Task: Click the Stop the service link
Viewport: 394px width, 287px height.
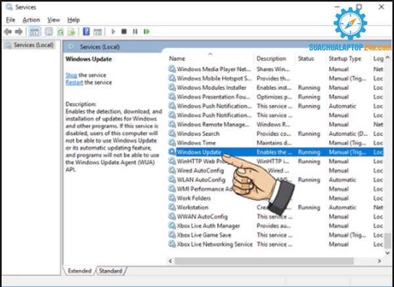Action: [72, 75]
